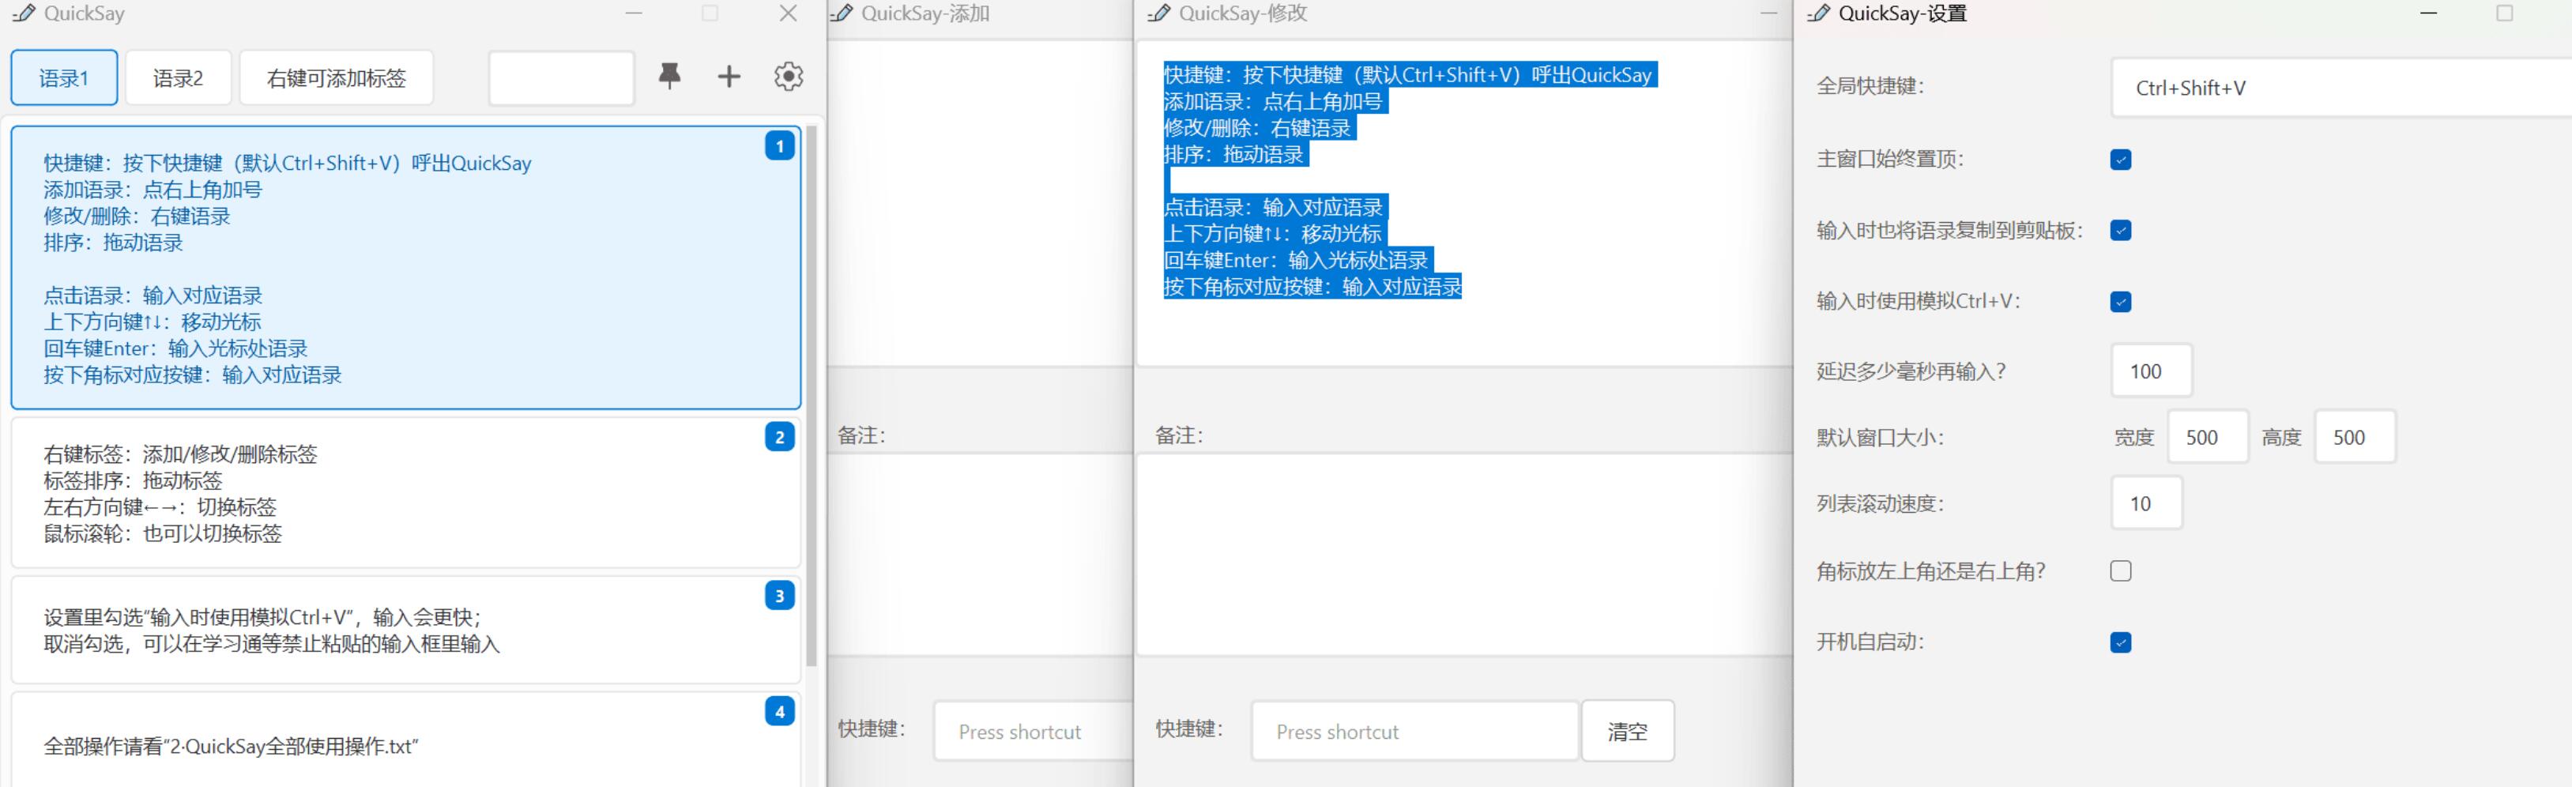The image size is (2572, 787).
Task: Select phrase card 全部操作请看 txt
Action: (x=405, y=740)
